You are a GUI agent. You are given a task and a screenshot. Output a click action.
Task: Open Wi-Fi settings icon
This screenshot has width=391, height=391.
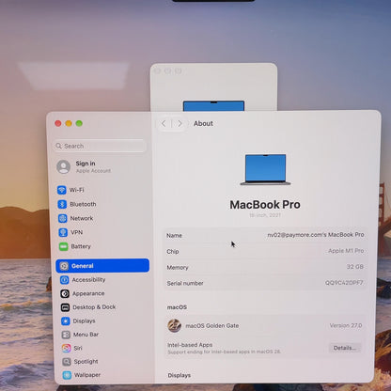point(62,190)
